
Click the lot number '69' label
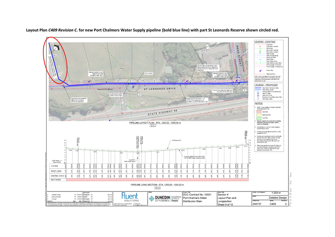pos(121,68)
